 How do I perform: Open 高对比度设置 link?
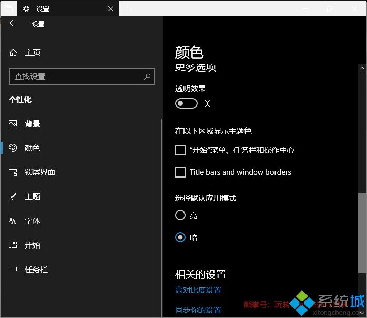coord(198,290)
